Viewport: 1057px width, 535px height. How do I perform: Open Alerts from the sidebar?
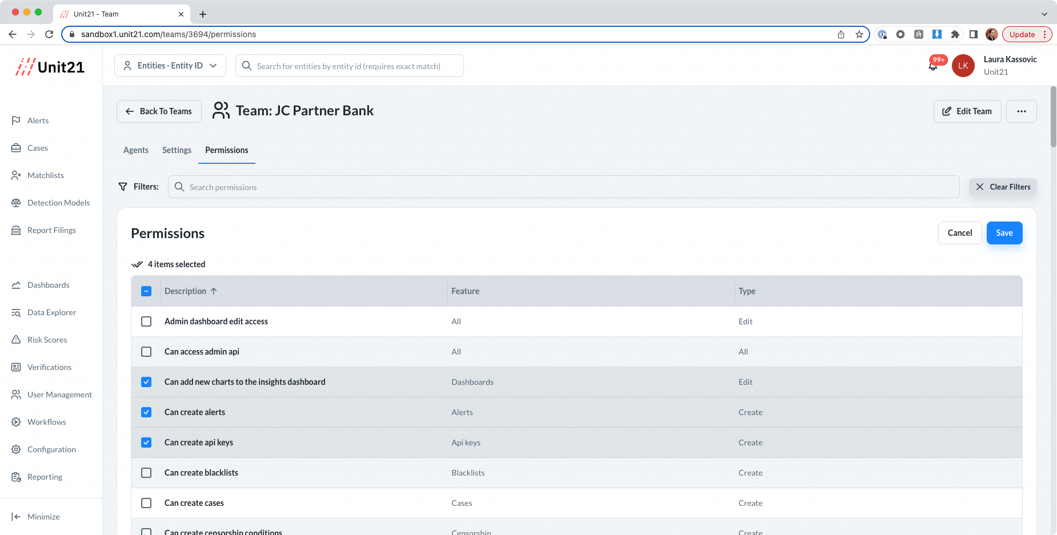click(38, 120)
